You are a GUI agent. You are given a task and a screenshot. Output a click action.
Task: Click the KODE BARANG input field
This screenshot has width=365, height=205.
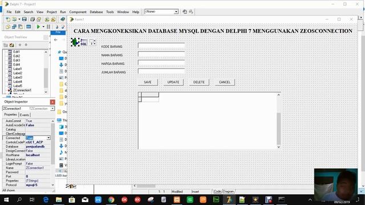click(161, 46)
